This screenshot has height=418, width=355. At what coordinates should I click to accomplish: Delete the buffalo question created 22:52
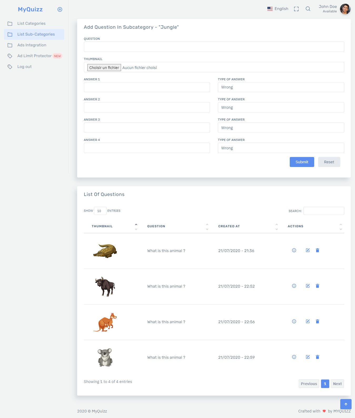[317, 286]
